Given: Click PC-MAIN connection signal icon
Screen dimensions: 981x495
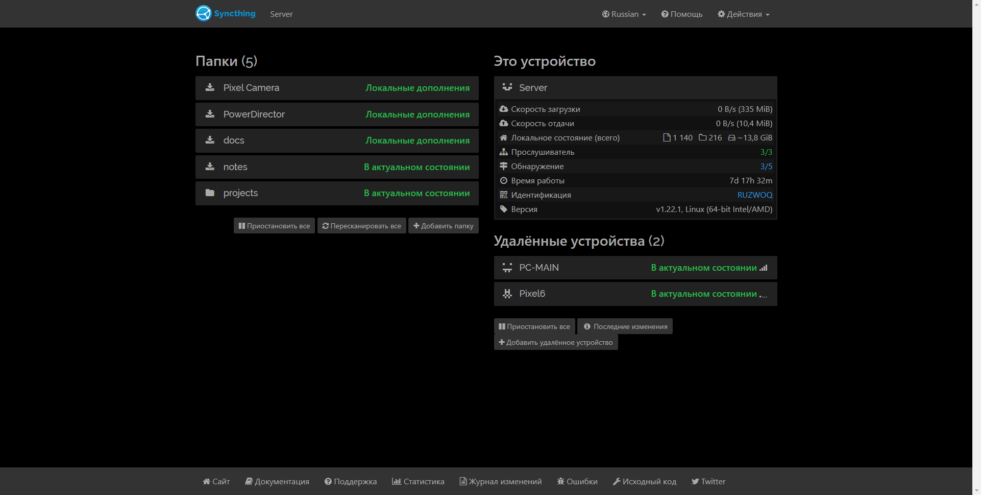Looking at the screenshot, I should (763, 268).
